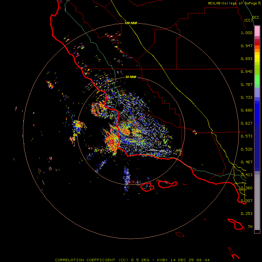
Task: Click the 0.573 color scale value
Action: (247, 136)
